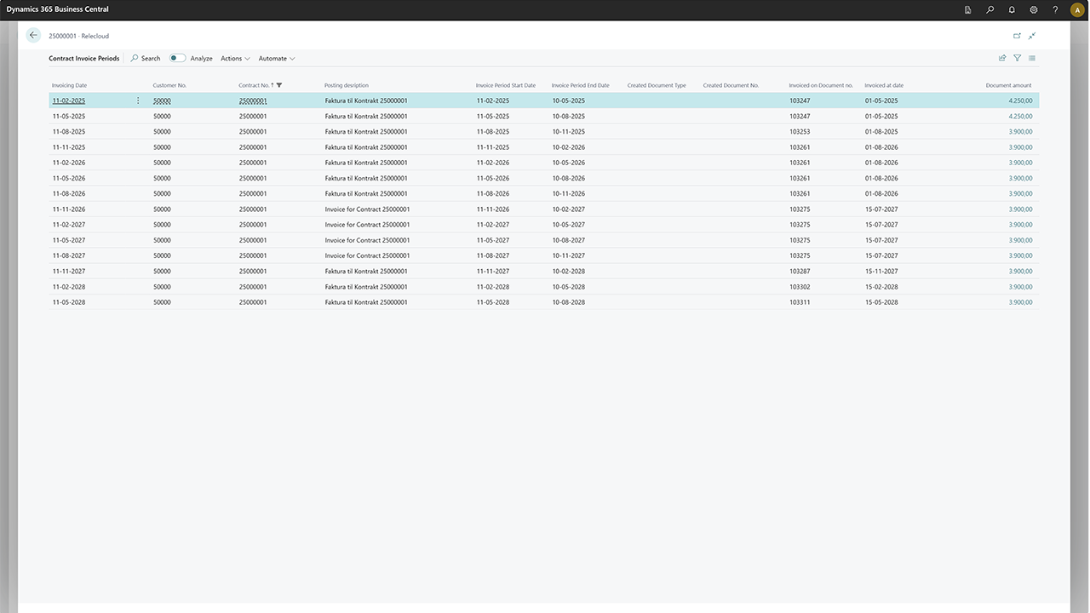Click the 25000001 · Relecloud page title
The height and width of the screenshot is (613, 1090).
[79, 36]
